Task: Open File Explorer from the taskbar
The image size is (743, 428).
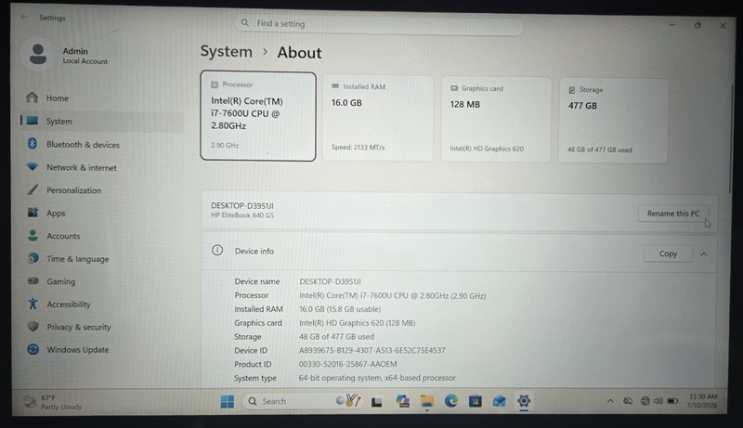Action: pyautogui.click(x=427, y=401)
